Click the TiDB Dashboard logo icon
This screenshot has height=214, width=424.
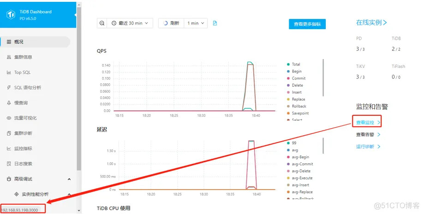click(11, 14)
